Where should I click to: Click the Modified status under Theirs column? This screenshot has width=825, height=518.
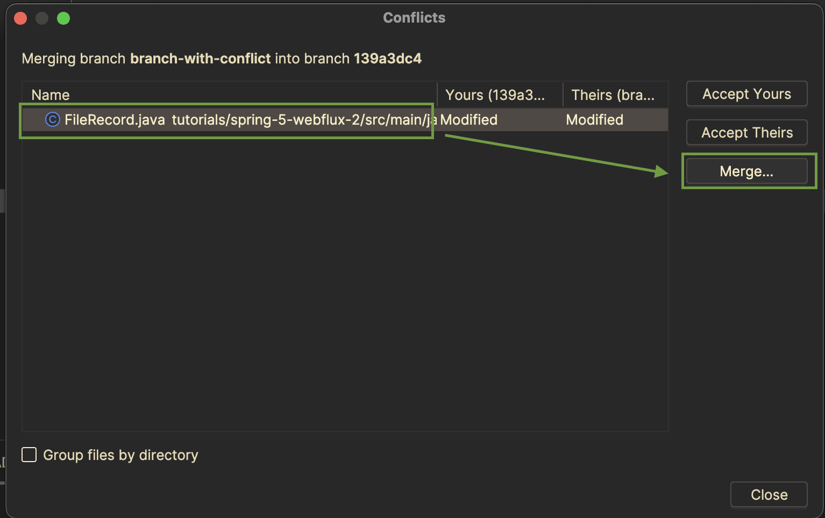click(x=594, y=120)
